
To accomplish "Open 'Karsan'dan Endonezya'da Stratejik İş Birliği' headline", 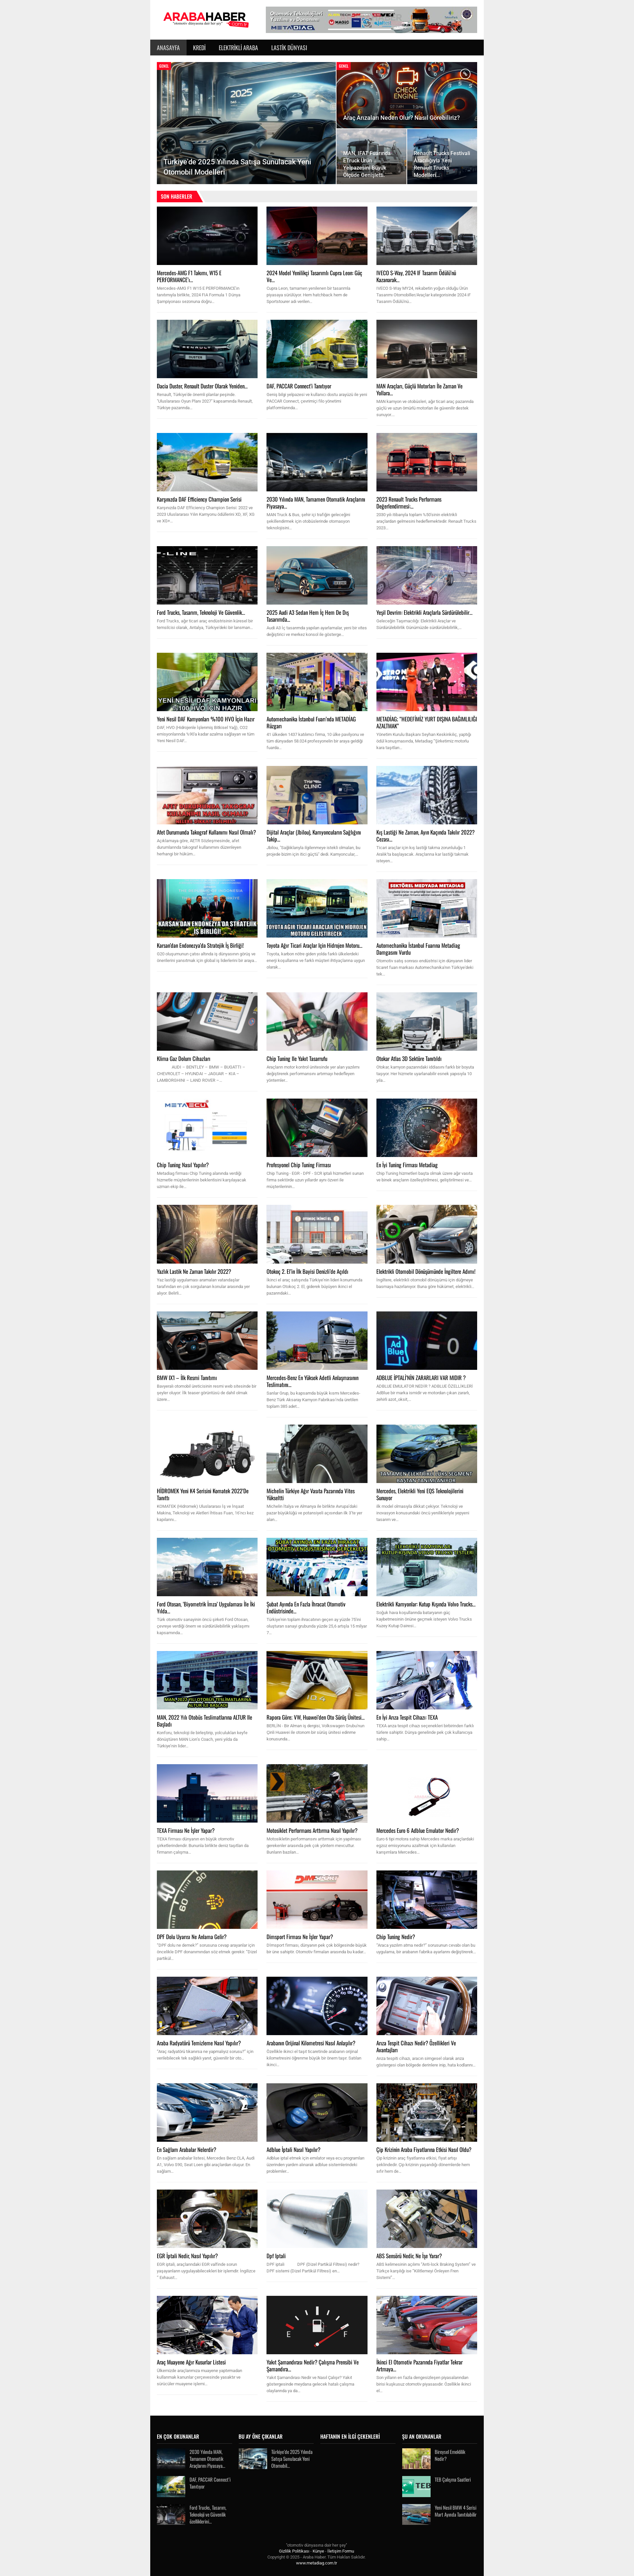I will [x=200, y=945].
